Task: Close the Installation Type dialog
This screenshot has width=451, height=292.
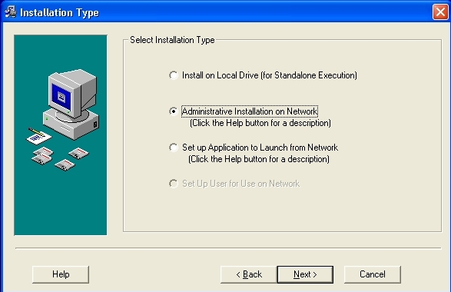Action: [440, 12]
